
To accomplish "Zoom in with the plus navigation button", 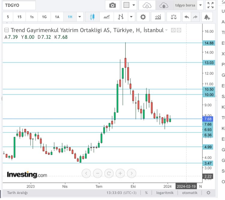I will 120,173.
